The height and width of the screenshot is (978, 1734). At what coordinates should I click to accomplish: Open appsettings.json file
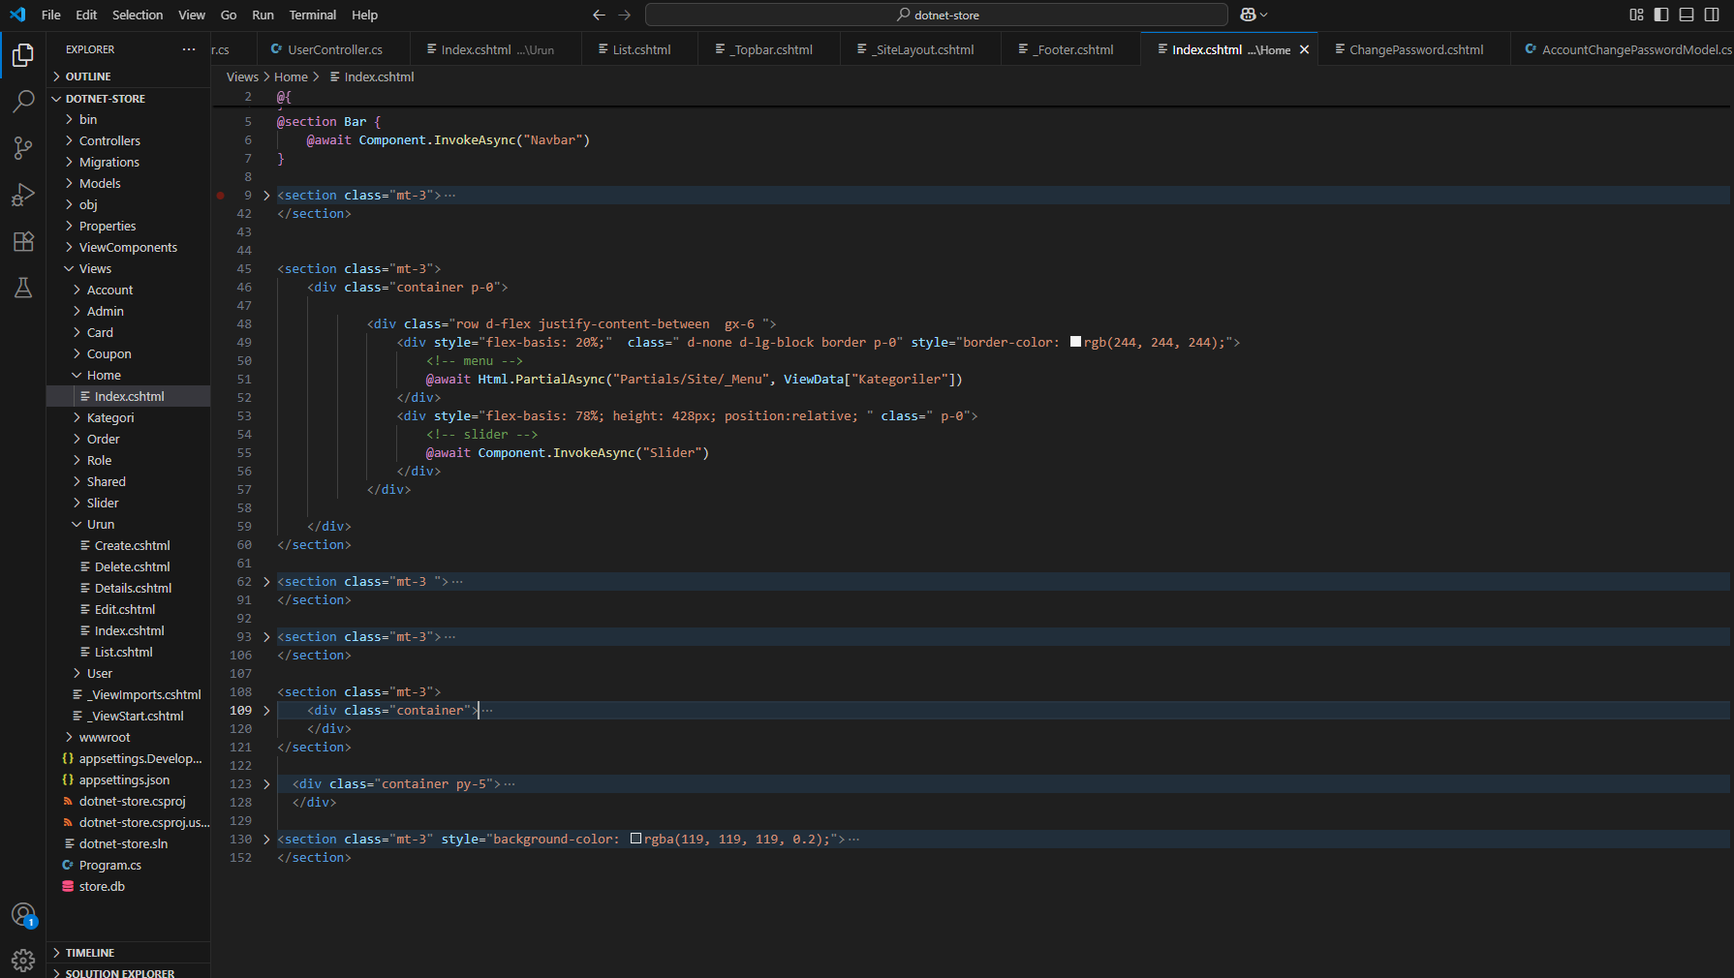click(124, 779)
